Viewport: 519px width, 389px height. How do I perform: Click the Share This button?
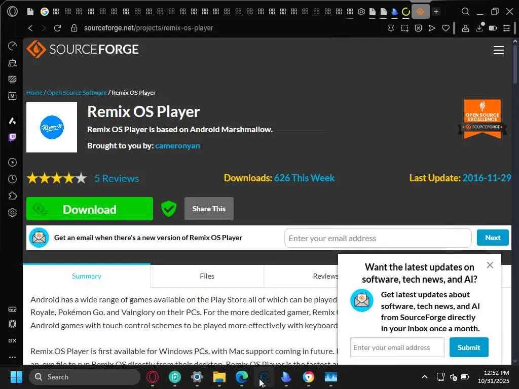coord(209,209)
